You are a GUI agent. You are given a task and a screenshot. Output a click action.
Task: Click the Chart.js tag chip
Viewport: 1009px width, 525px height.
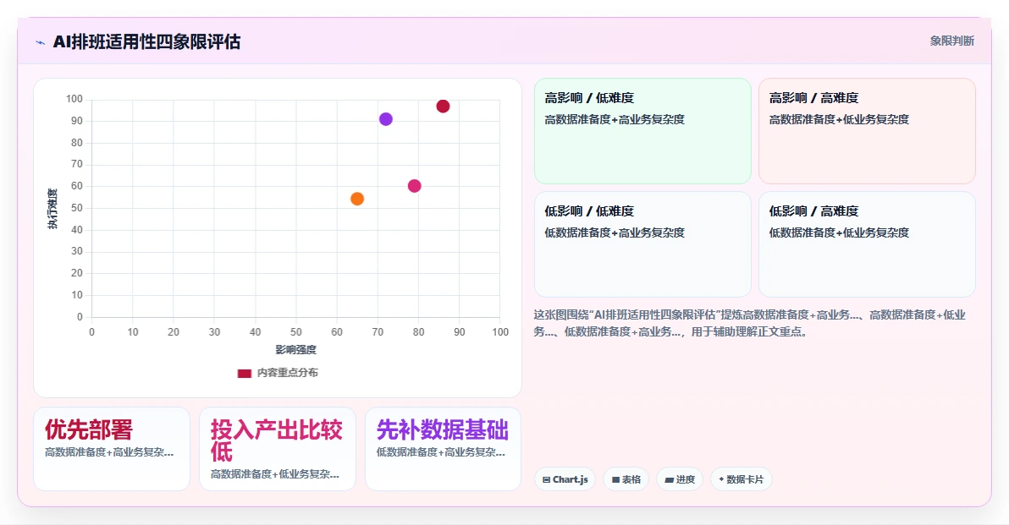click(565, 479)
